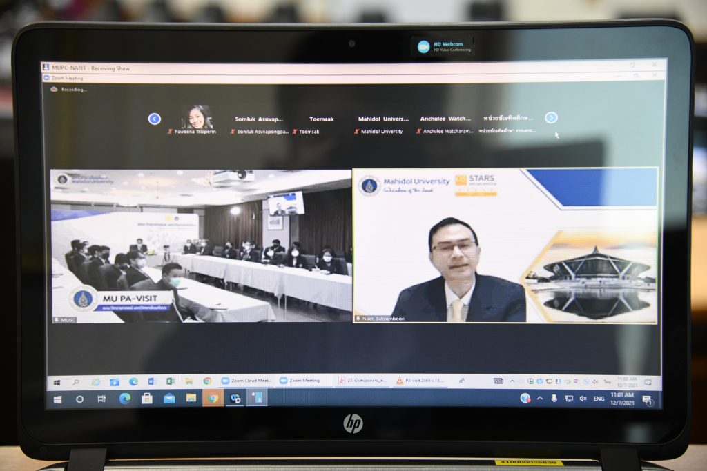Toggle microphone icon in outer system tray
Viewport: 707px width, 471px height.
click(554, 399)
